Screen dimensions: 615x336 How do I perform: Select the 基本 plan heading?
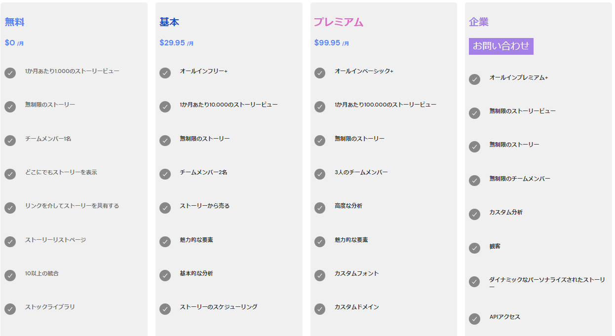169,22
